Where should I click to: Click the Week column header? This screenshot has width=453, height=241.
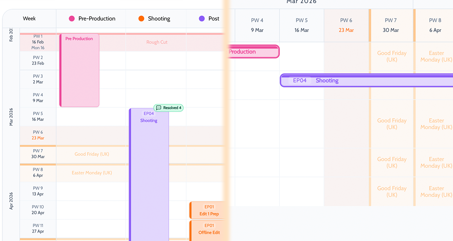pos(29,18)
